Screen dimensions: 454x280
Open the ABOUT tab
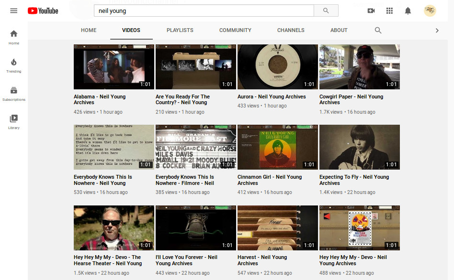click(x=339, y=30)
